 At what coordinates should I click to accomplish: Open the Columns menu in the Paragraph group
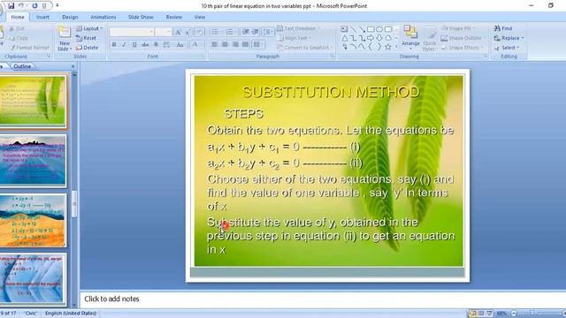point(257,45)
